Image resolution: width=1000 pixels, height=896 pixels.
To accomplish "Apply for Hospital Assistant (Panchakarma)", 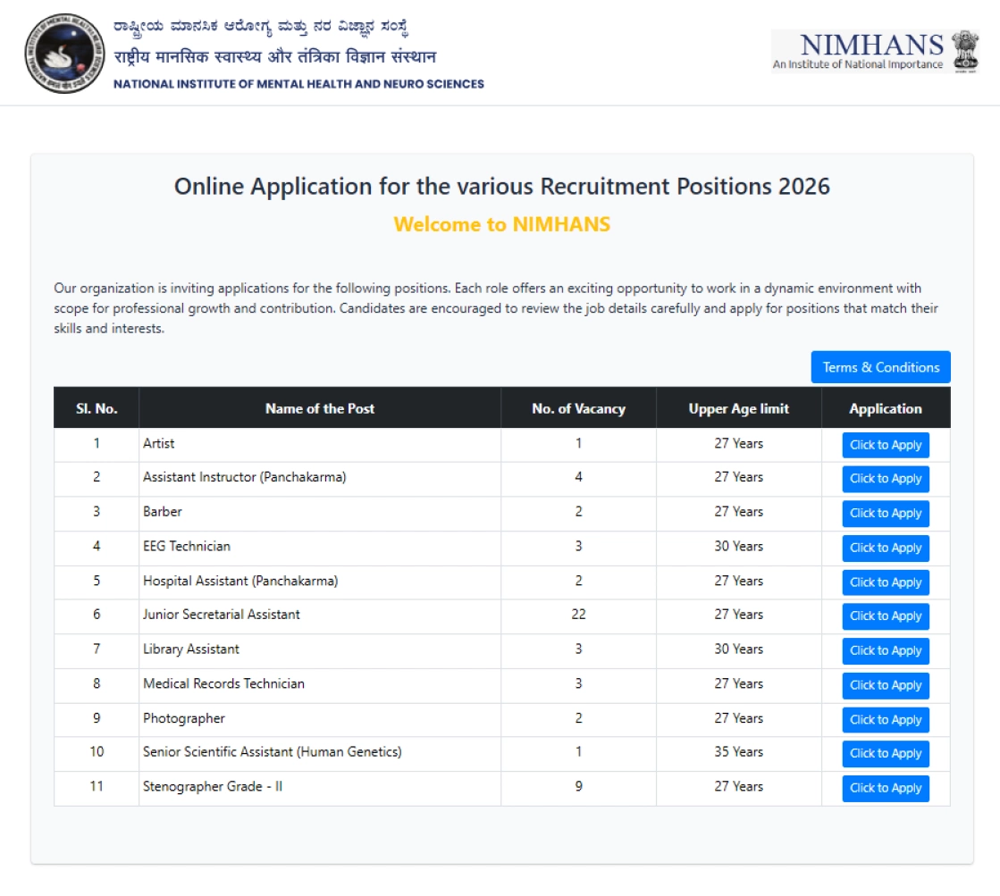I will (885, 582).
